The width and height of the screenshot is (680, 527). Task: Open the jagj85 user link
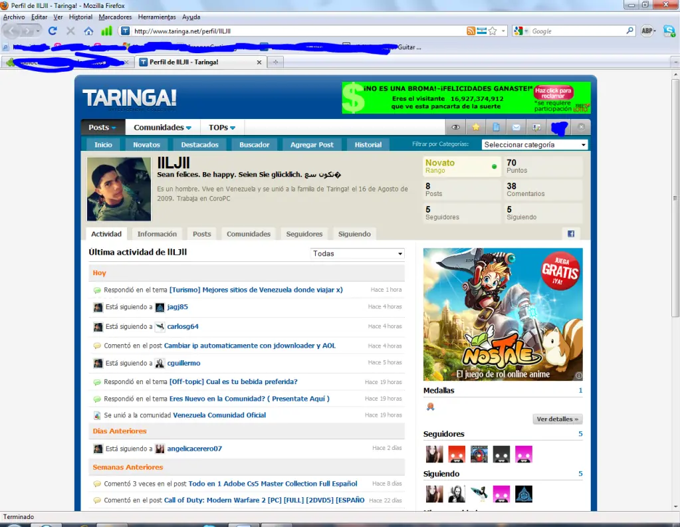(x=177, y=306)
